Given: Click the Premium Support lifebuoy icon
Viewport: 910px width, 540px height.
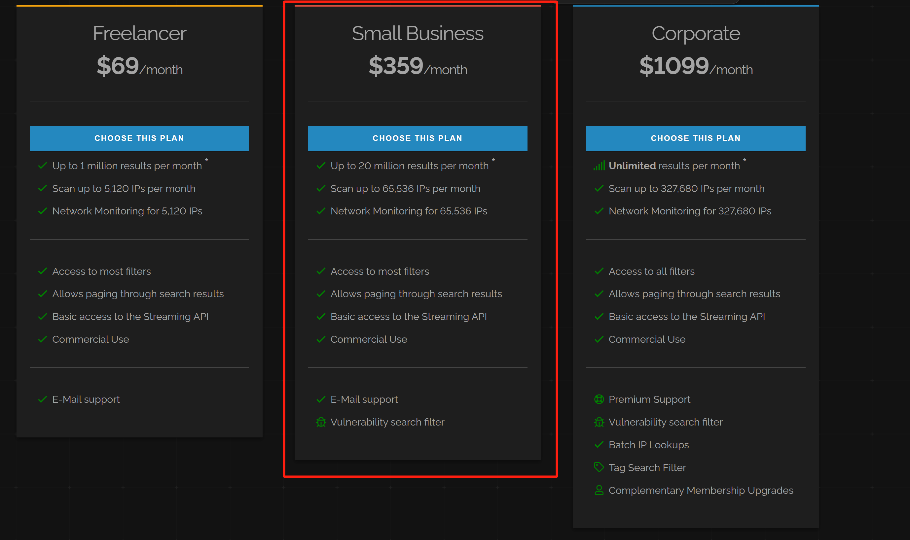Looking at the screenshot, I should (599, 399).
